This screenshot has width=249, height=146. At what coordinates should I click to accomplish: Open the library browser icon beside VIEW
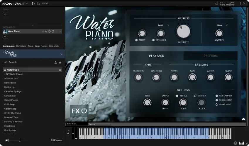[38, 4]
